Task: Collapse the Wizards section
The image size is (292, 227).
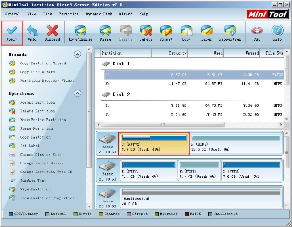Action: 78,55
